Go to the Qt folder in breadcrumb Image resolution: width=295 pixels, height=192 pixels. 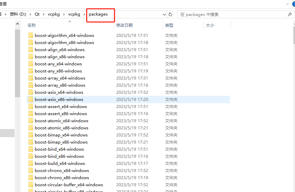pos(37,14)
